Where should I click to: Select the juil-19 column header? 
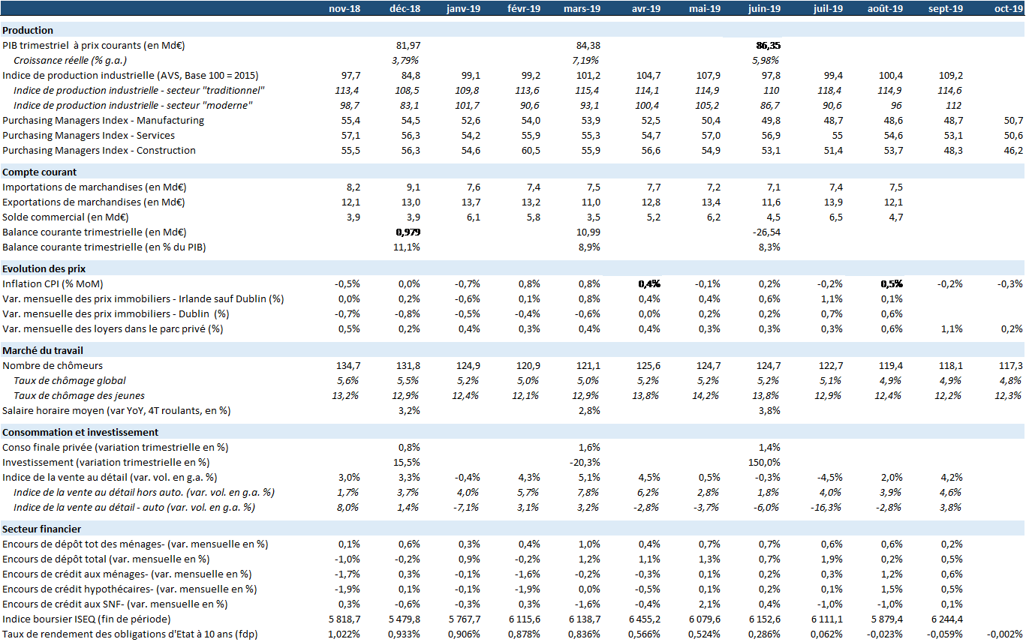click(x=826, y=8)
